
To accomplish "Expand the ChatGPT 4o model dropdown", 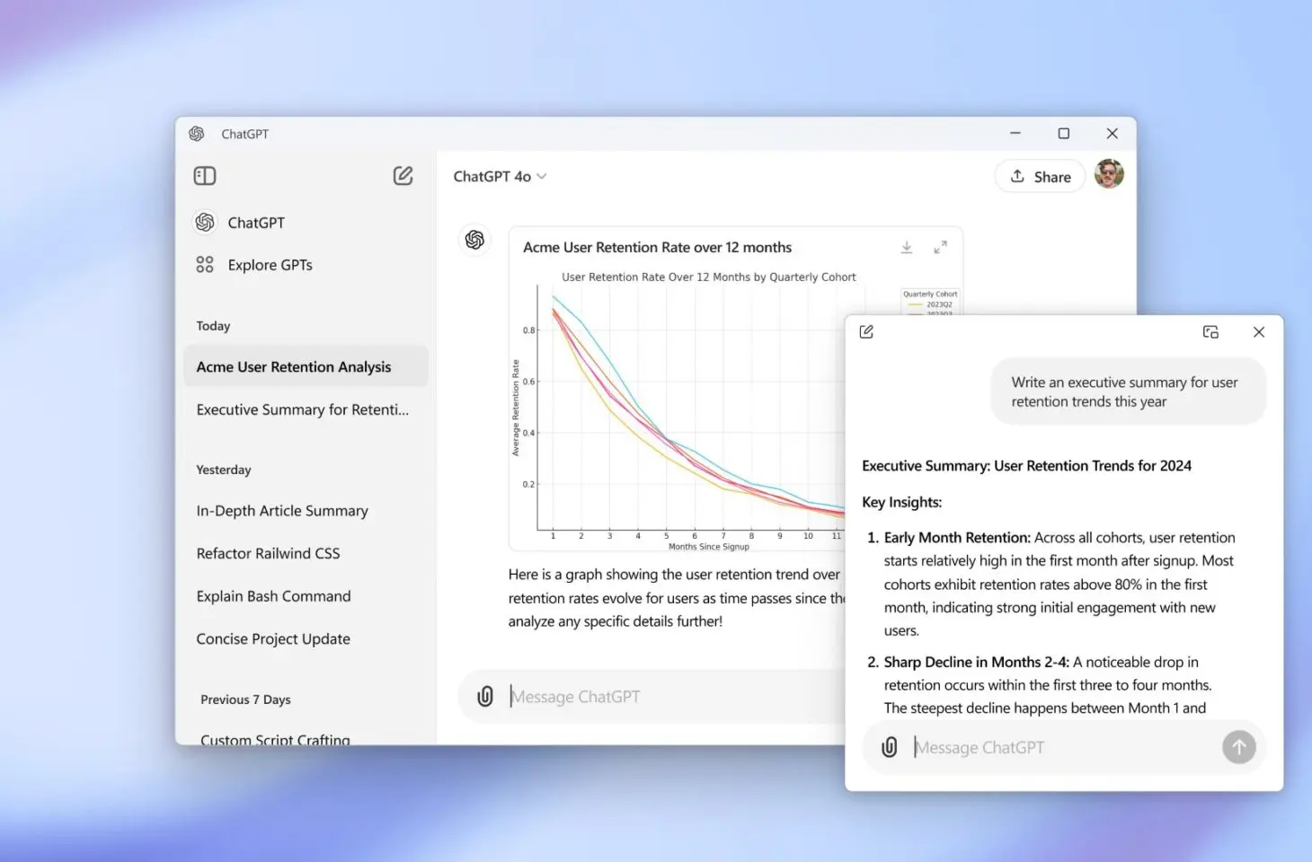I will click(x=500, y=177).
